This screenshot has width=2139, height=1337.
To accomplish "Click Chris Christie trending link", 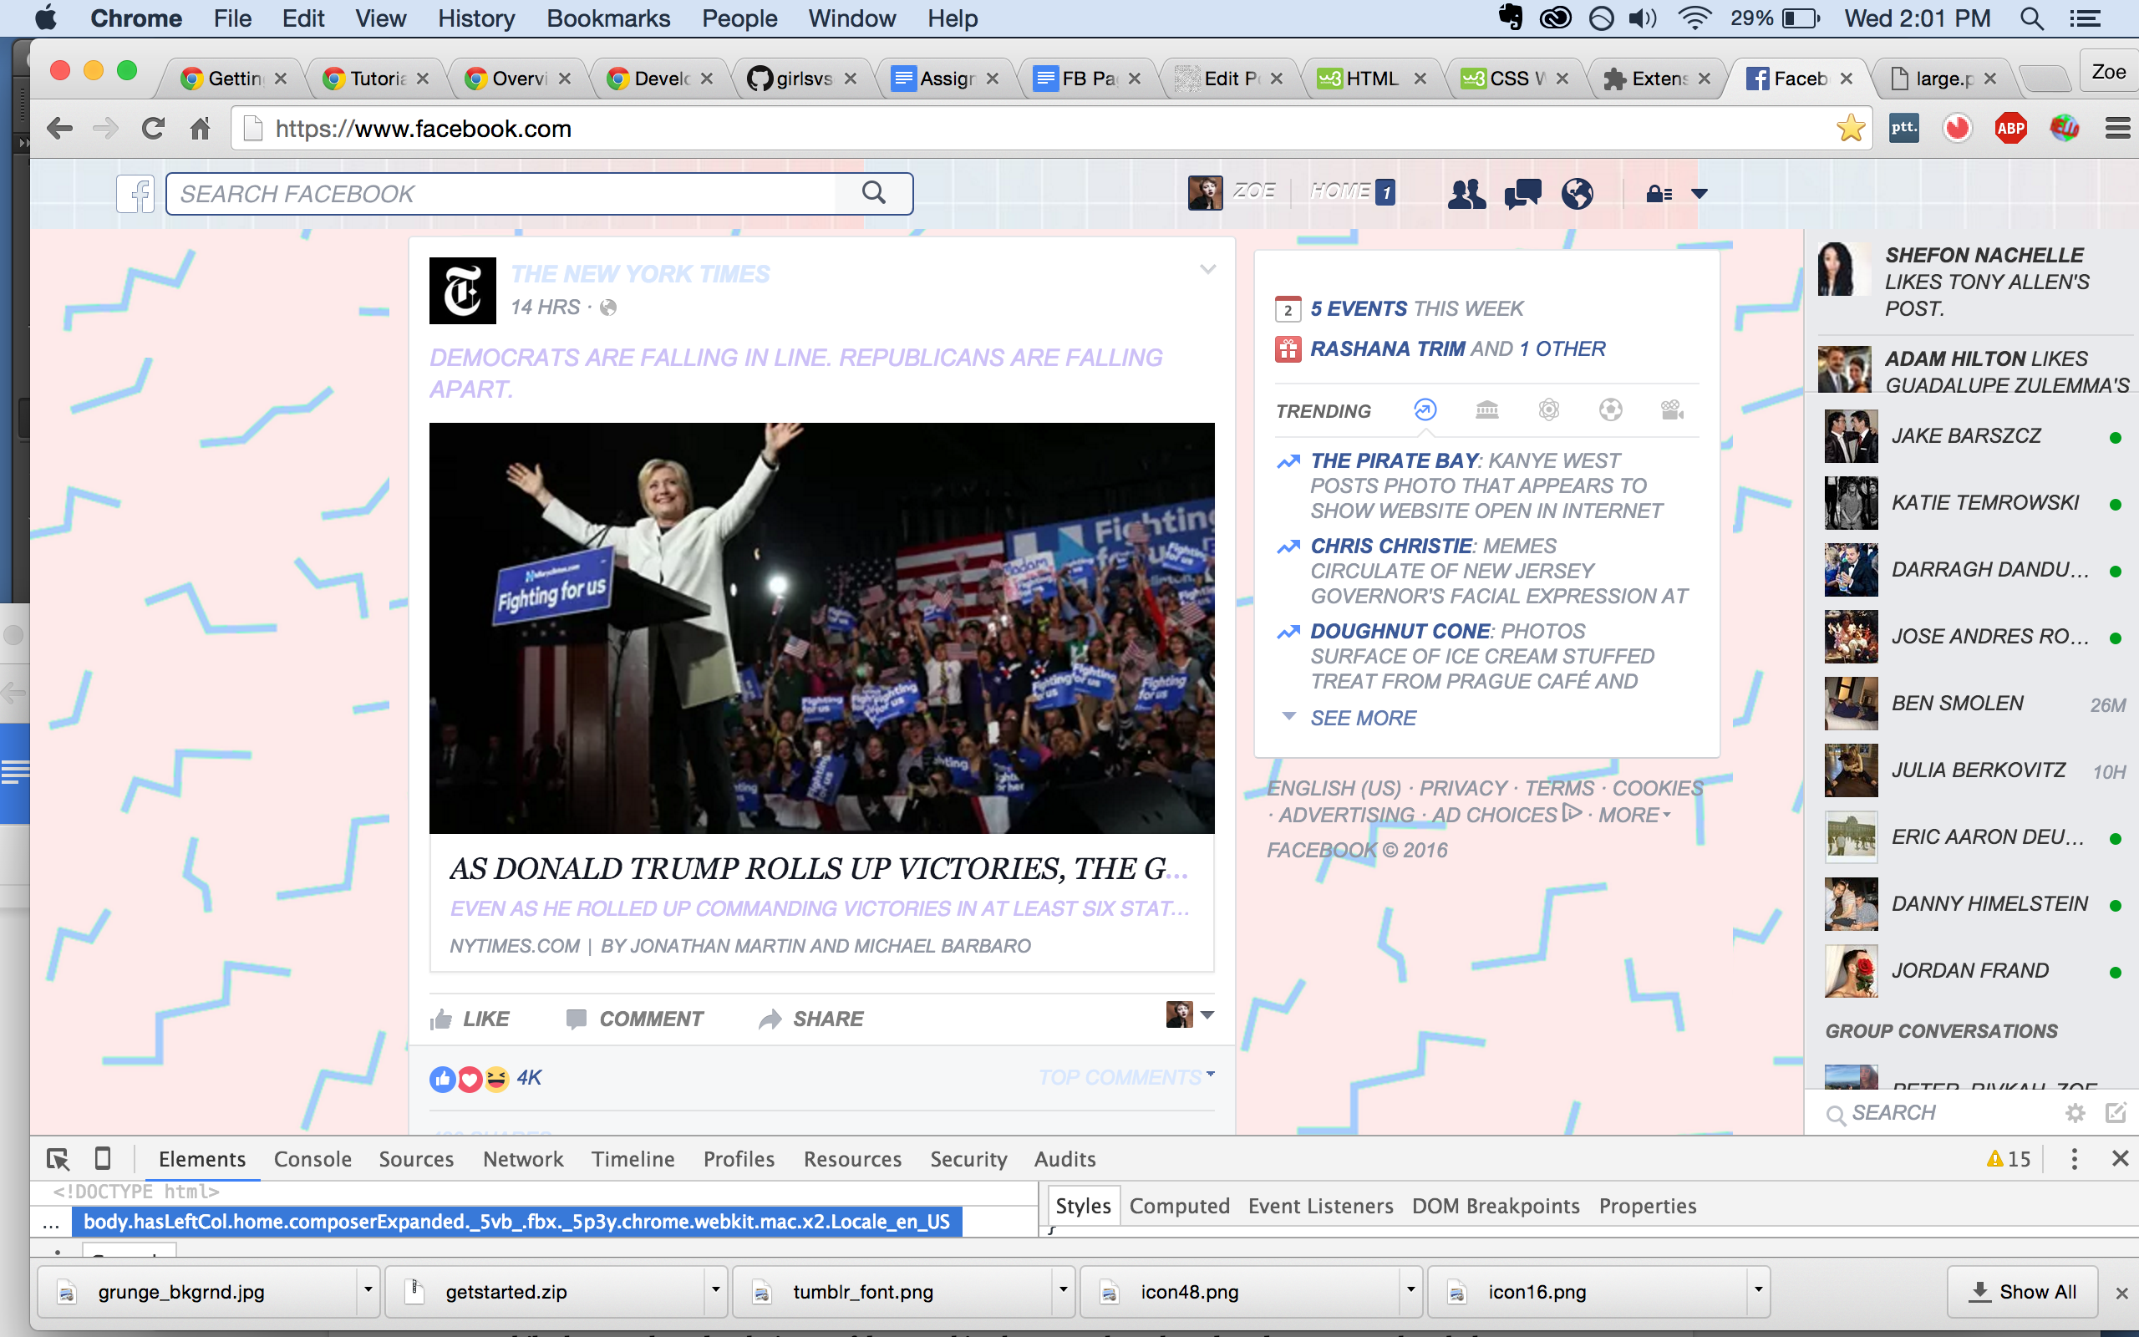I will pyautogui.click(x=1391, y=546).
